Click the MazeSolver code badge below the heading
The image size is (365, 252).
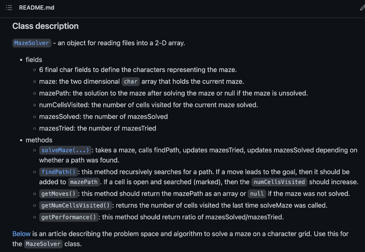click(31, 43)
